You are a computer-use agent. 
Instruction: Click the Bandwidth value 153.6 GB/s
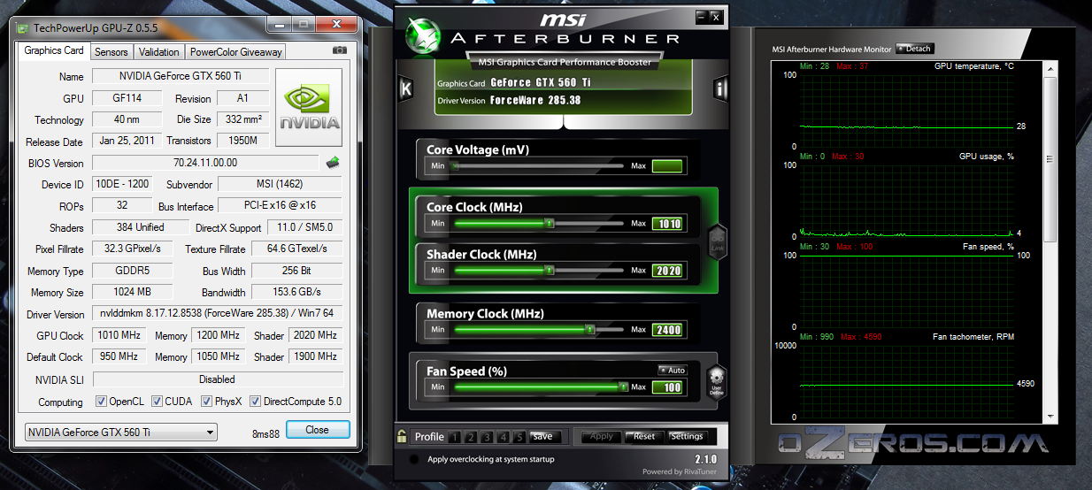click(x=297, y=292)
